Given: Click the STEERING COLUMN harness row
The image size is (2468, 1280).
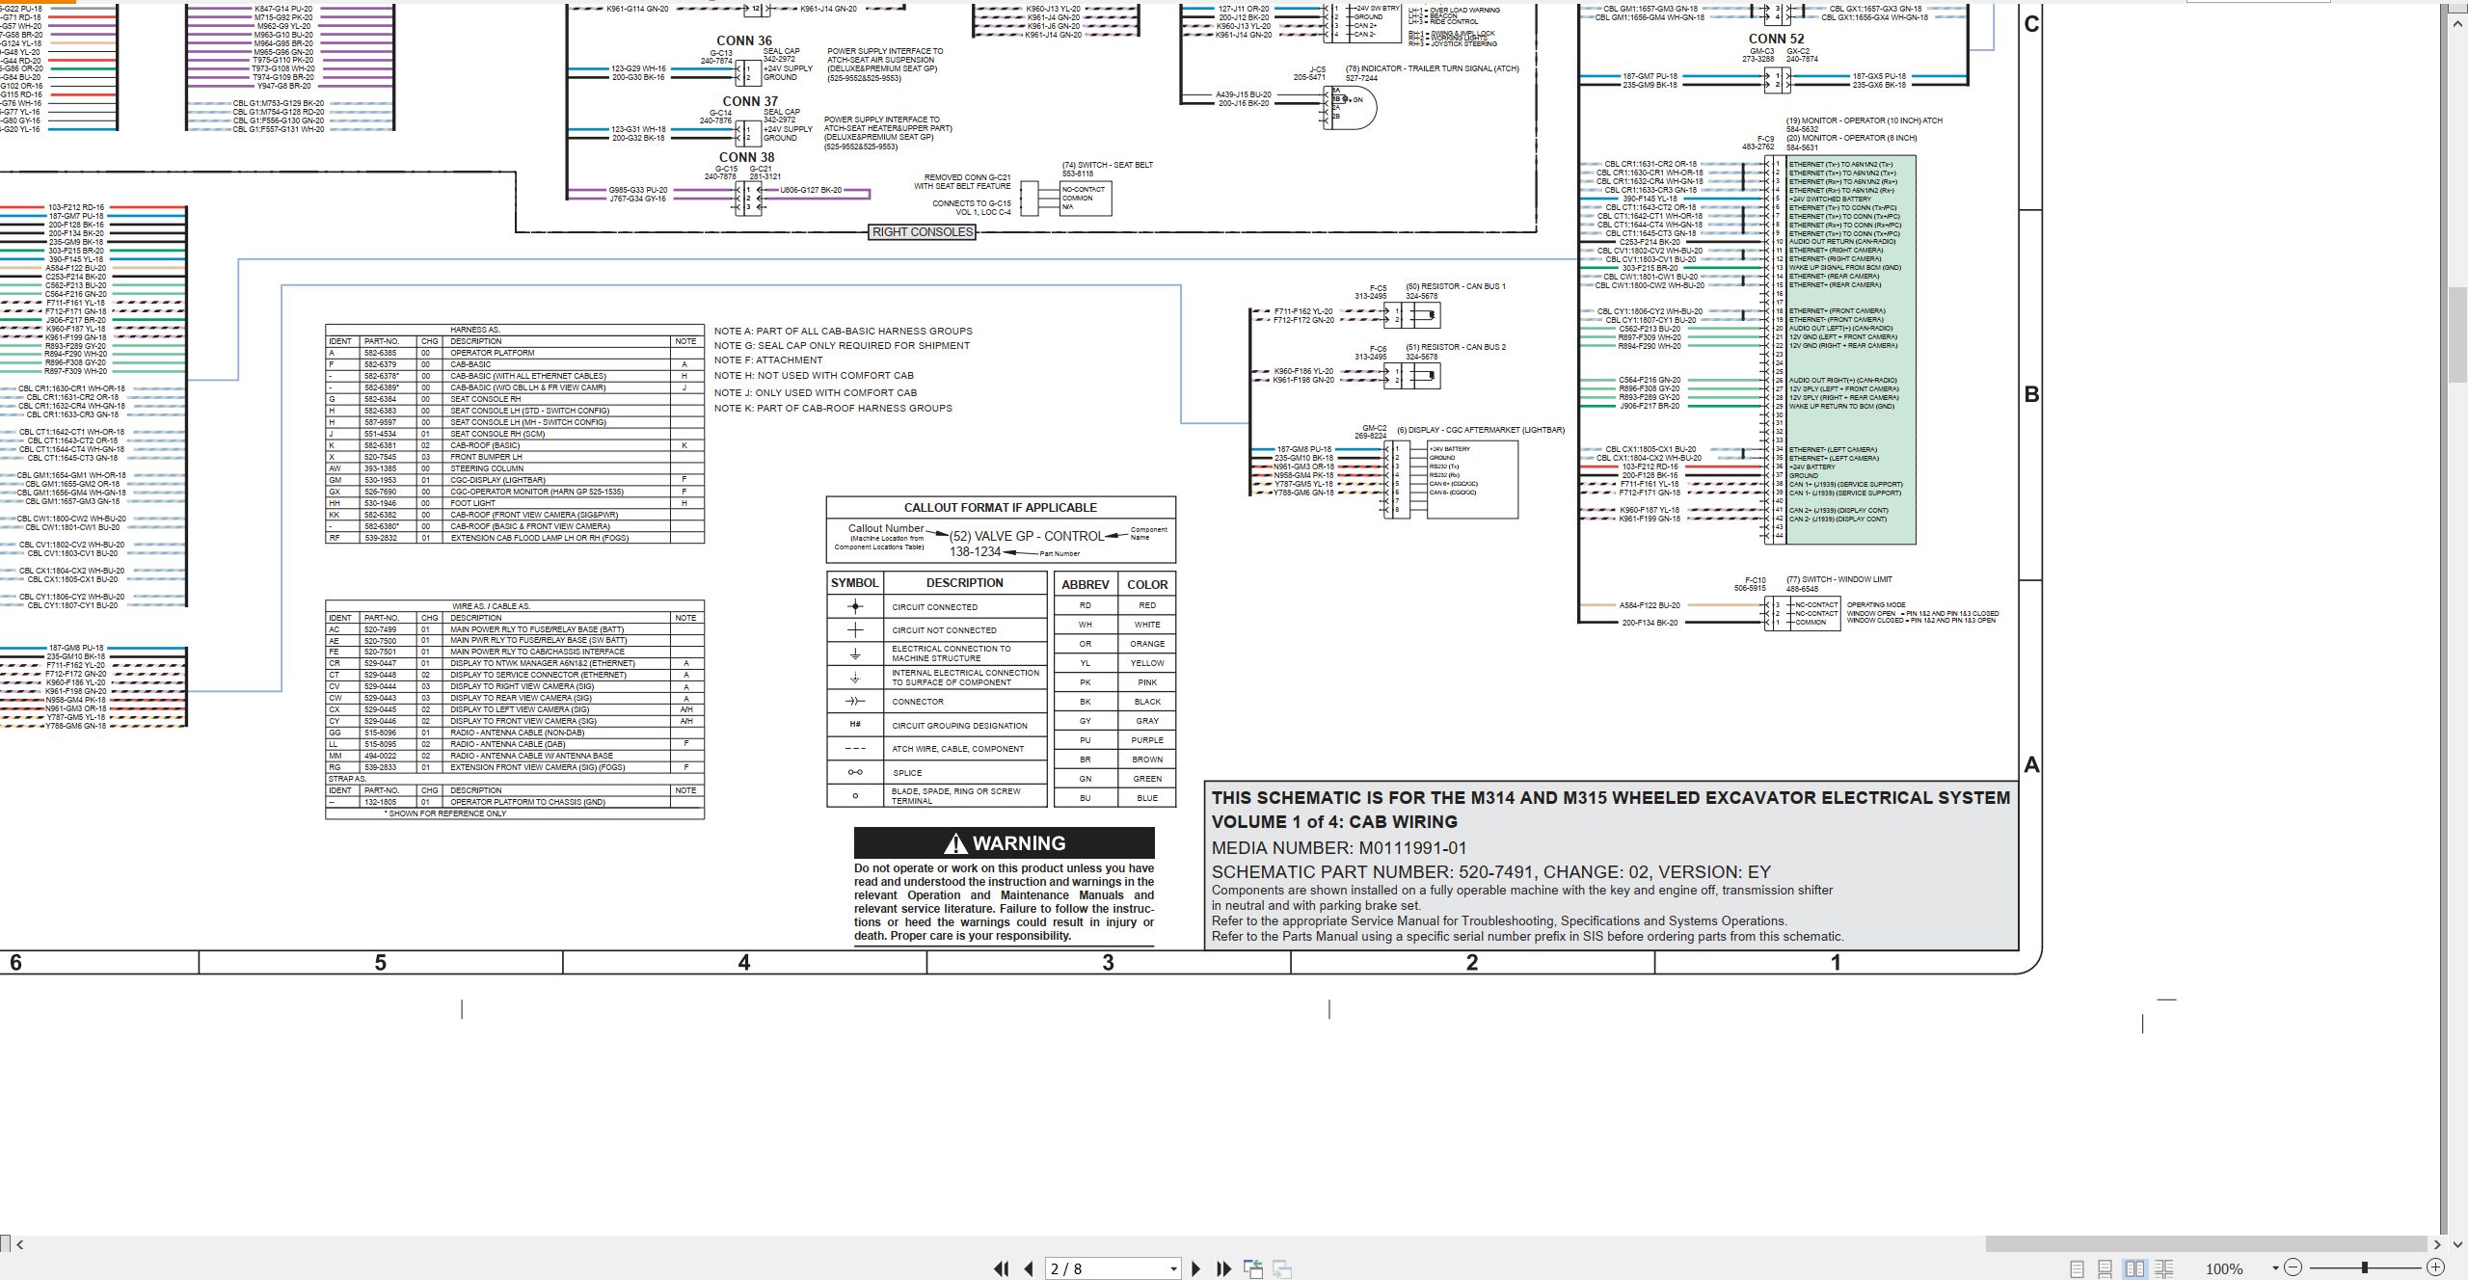Looking at the screenshot, I should pos(515,468).
